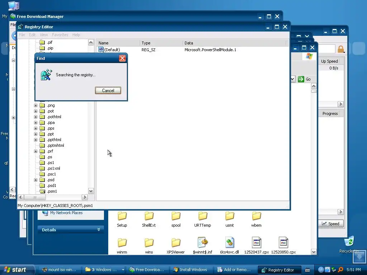Click the tree's horizontal scrollbar left arrow
Image resolution: width=367 pixels, height=275 pixels.
pos(20,197)
